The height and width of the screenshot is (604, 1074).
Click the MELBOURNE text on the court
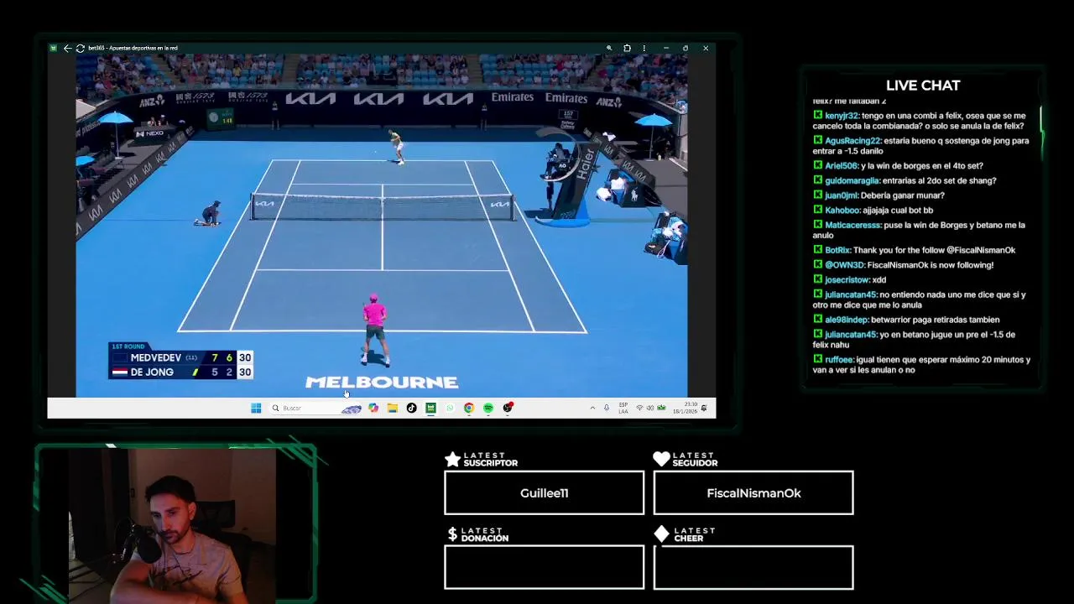[x=382, y=383]
